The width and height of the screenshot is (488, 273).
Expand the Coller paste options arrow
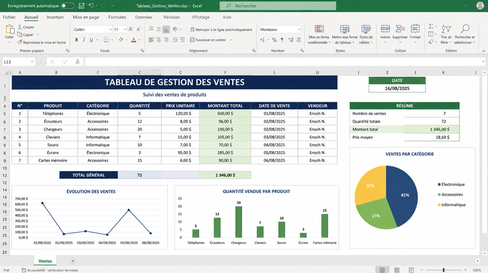click(x=9, y=42)
